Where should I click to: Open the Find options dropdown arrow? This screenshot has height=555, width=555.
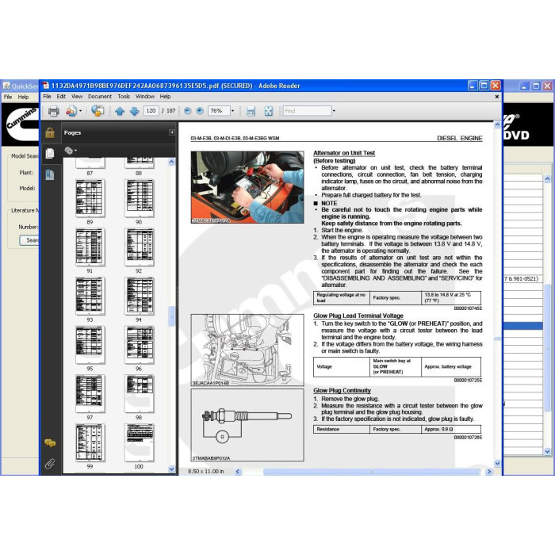[x=334, y=111]
